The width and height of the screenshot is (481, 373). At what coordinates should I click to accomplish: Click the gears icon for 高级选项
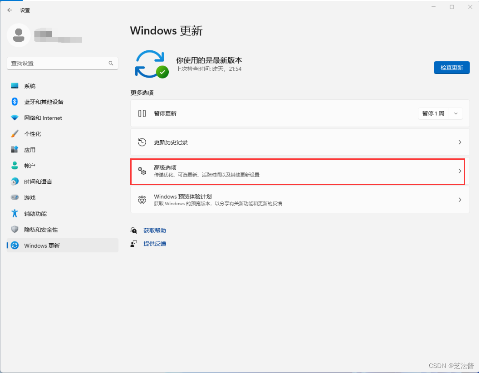(142, 171)
